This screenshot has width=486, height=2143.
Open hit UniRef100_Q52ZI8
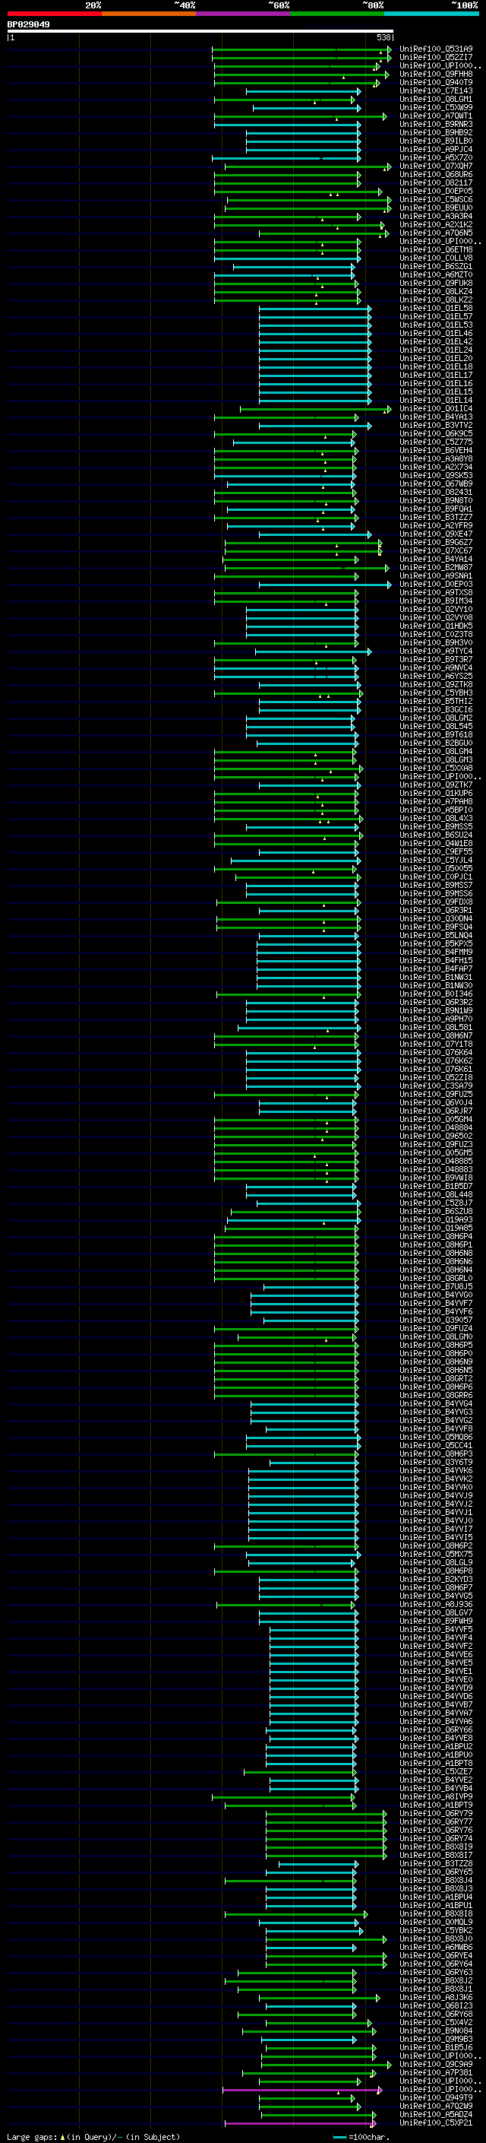tap(436, 1077)
